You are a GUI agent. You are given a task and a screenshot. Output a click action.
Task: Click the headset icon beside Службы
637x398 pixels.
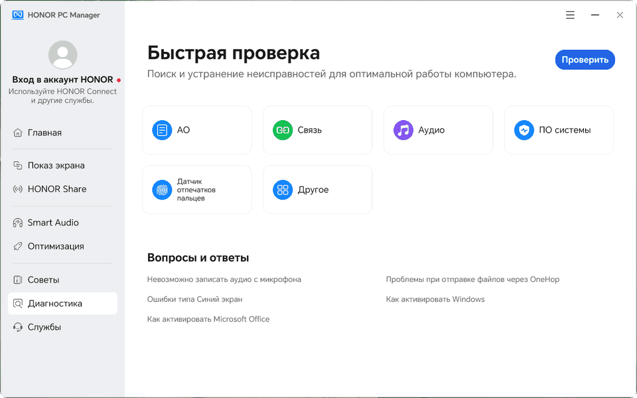(17, 327)
